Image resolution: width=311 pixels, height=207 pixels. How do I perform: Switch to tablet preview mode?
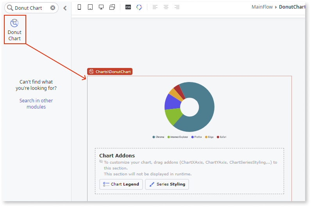click(90, 7)
